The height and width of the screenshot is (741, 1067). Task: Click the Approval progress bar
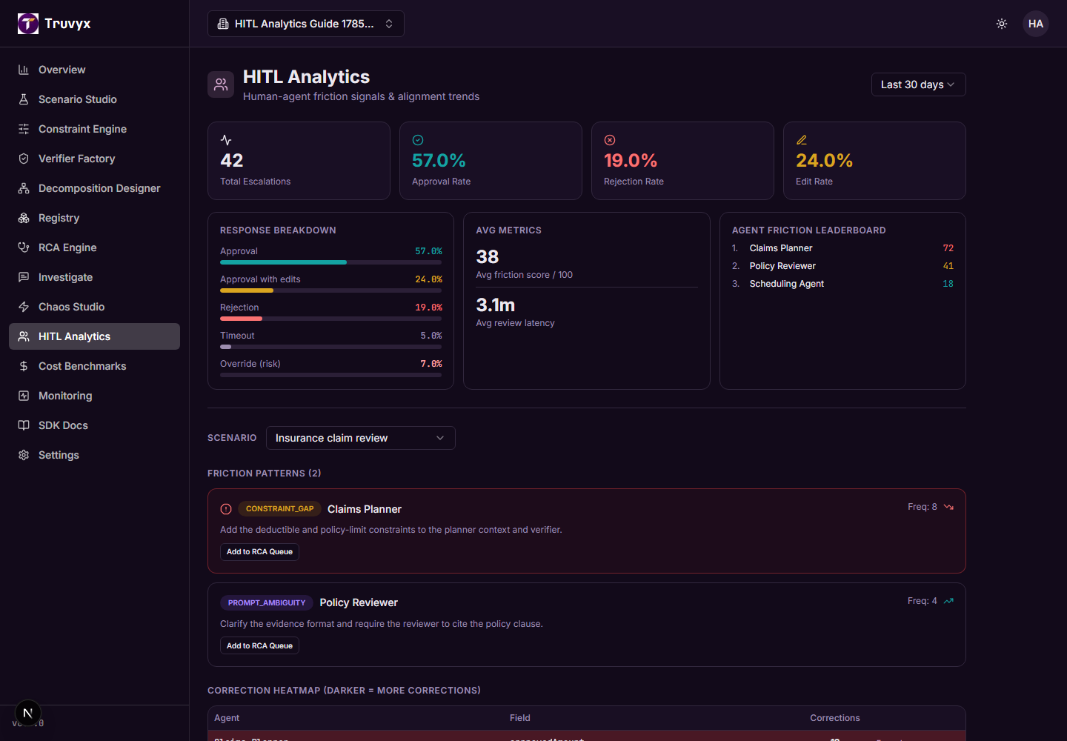tap(330, 262)
